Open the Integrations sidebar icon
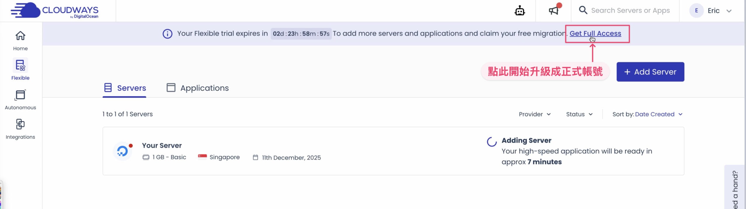Image resolution: width=746 pixels, height=209 pixels. (20, 129)
